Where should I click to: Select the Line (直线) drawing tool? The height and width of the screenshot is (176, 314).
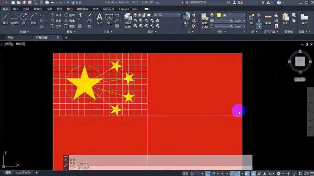tap(5, 19)
